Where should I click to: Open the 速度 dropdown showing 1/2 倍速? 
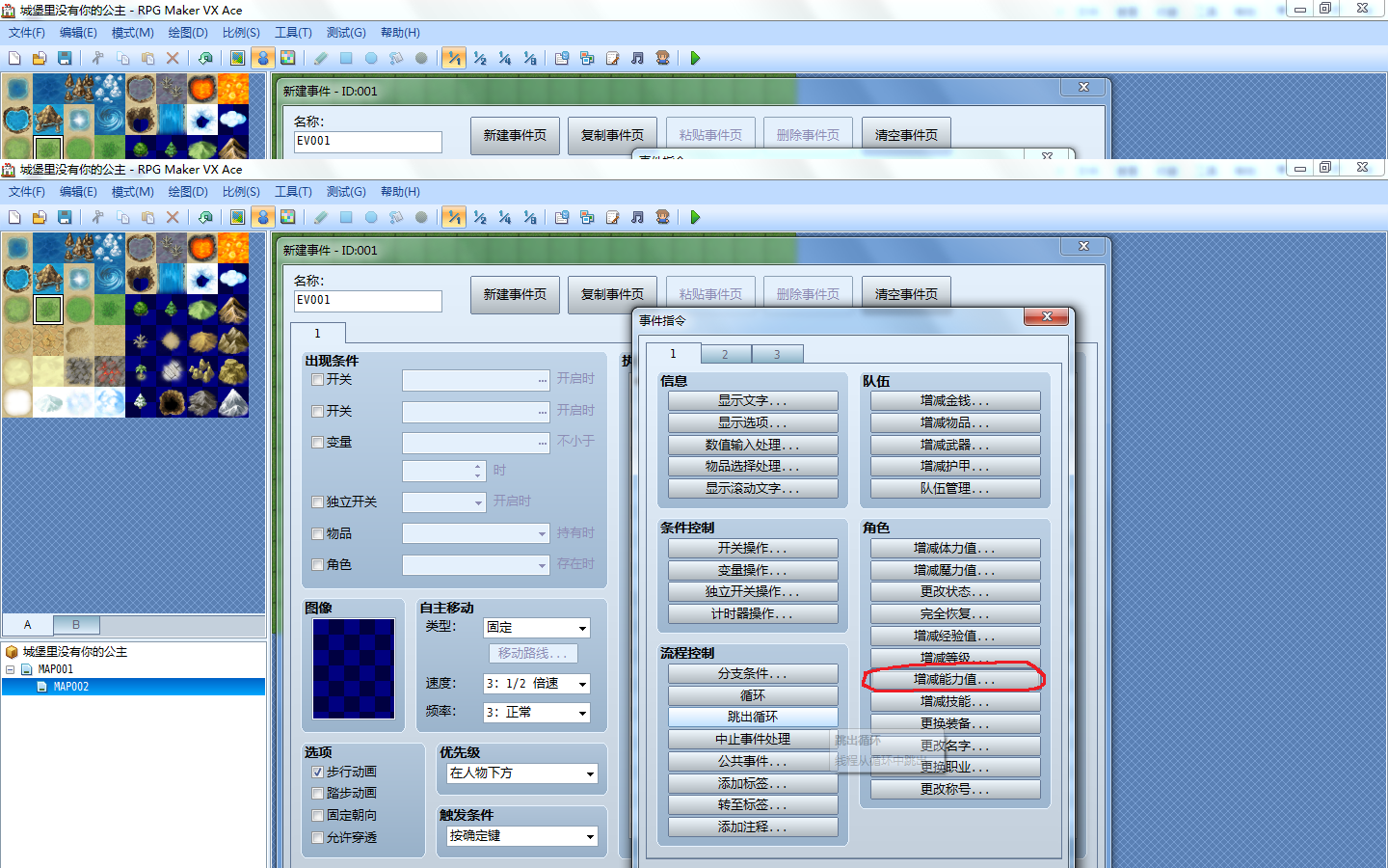pyautogui.click(x=537, y=684)
